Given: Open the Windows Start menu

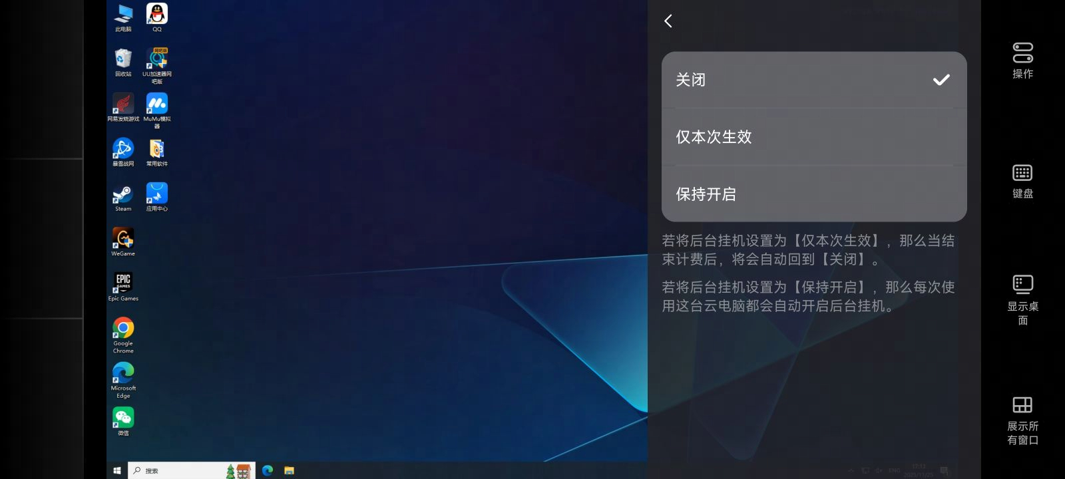Looking at the screenshot, I should 117,470.
